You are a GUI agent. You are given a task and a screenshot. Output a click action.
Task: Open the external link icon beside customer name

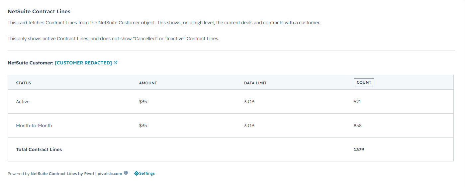coord(116,62)
